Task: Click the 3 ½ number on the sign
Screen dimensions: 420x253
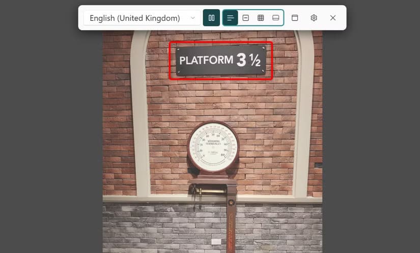Action: pos(248,61)
